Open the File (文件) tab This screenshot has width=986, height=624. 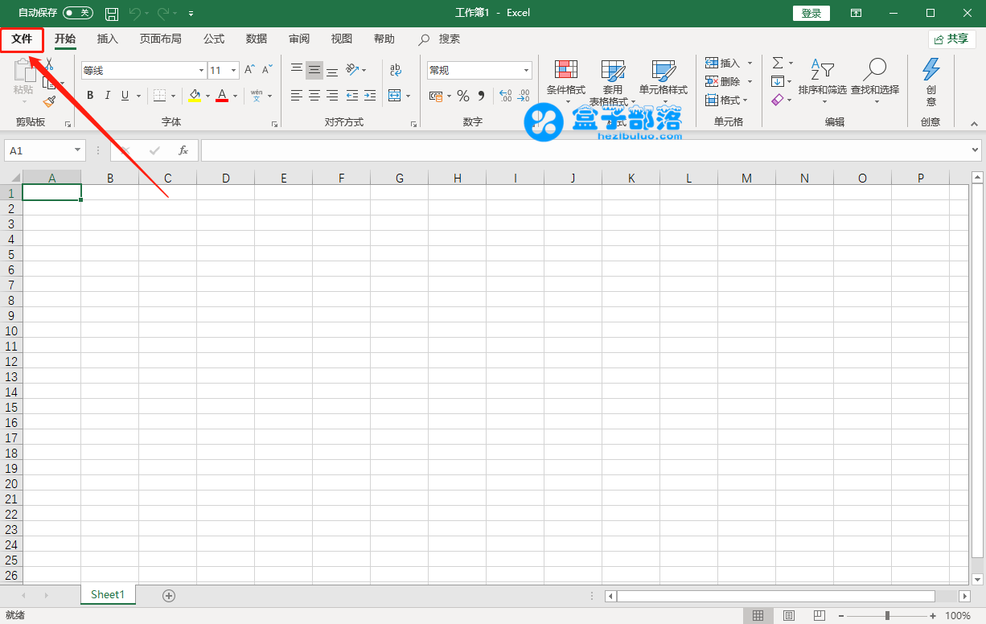point(22,39)
